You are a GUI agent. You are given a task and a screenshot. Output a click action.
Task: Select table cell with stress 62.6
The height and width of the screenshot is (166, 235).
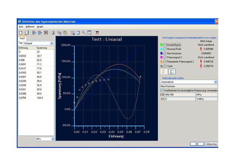point(45,60)
